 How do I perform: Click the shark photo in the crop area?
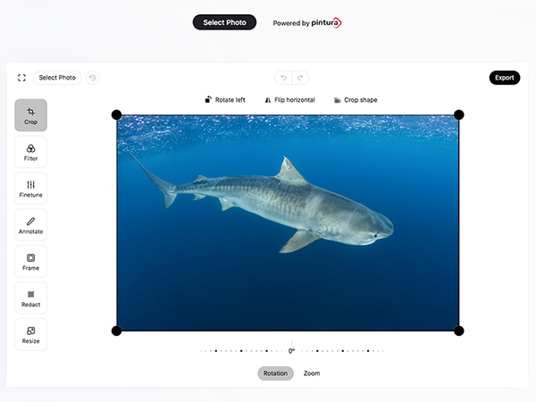[x=288, y=222]
